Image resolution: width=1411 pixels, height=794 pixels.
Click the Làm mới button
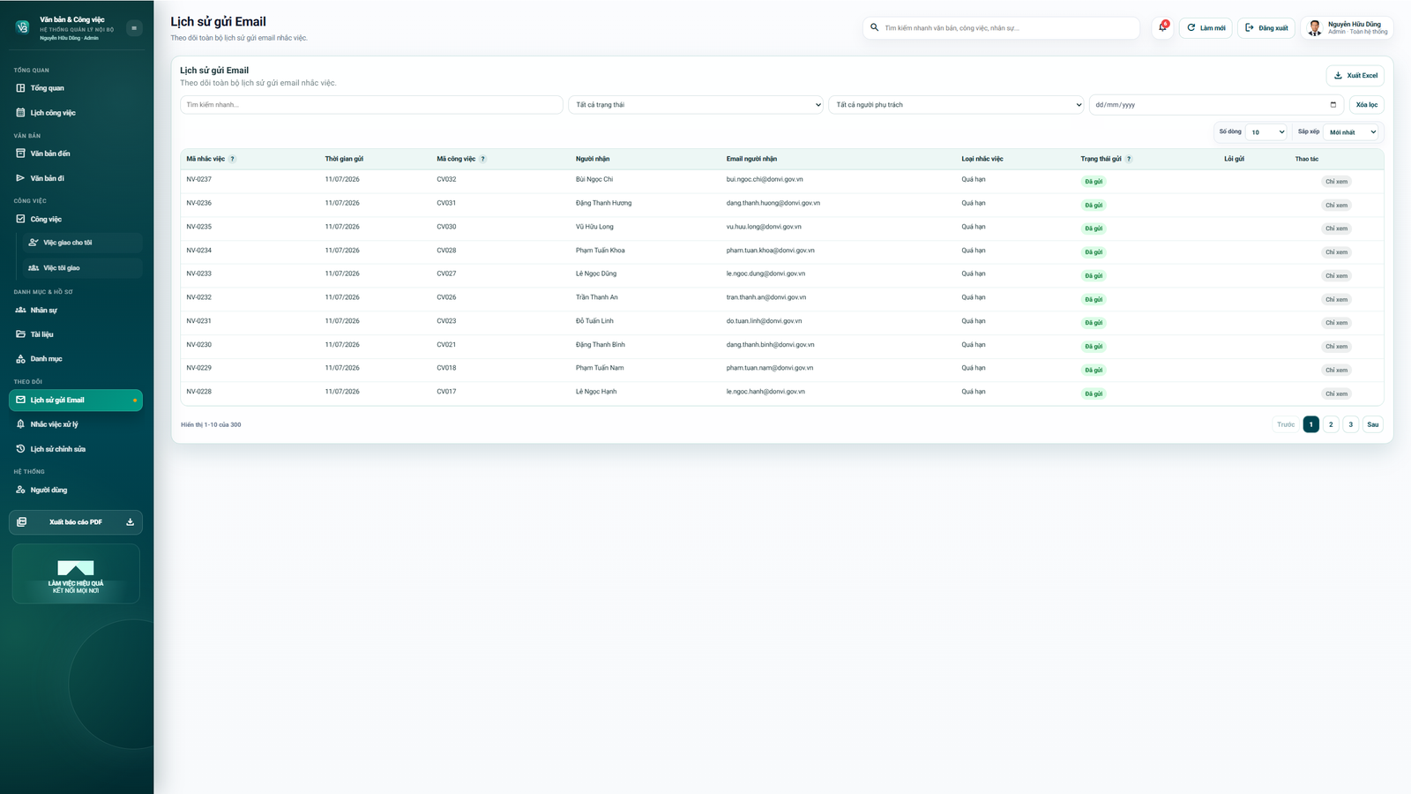click(1206, 28)
